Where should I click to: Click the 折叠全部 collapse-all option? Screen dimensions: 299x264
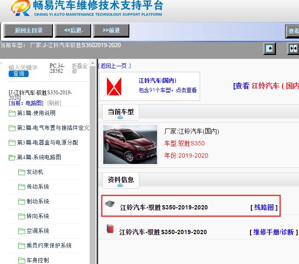click(79, 68)
